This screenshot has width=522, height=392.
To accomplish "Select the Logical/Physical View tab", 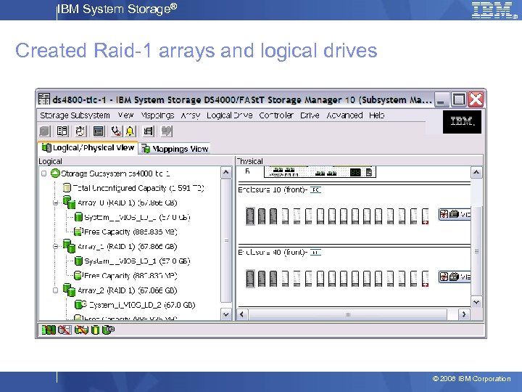I will [x=88, y=147].
